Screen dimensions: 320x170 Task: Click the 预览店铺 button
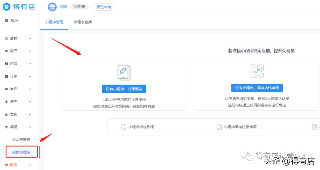[x=104, y=7]
